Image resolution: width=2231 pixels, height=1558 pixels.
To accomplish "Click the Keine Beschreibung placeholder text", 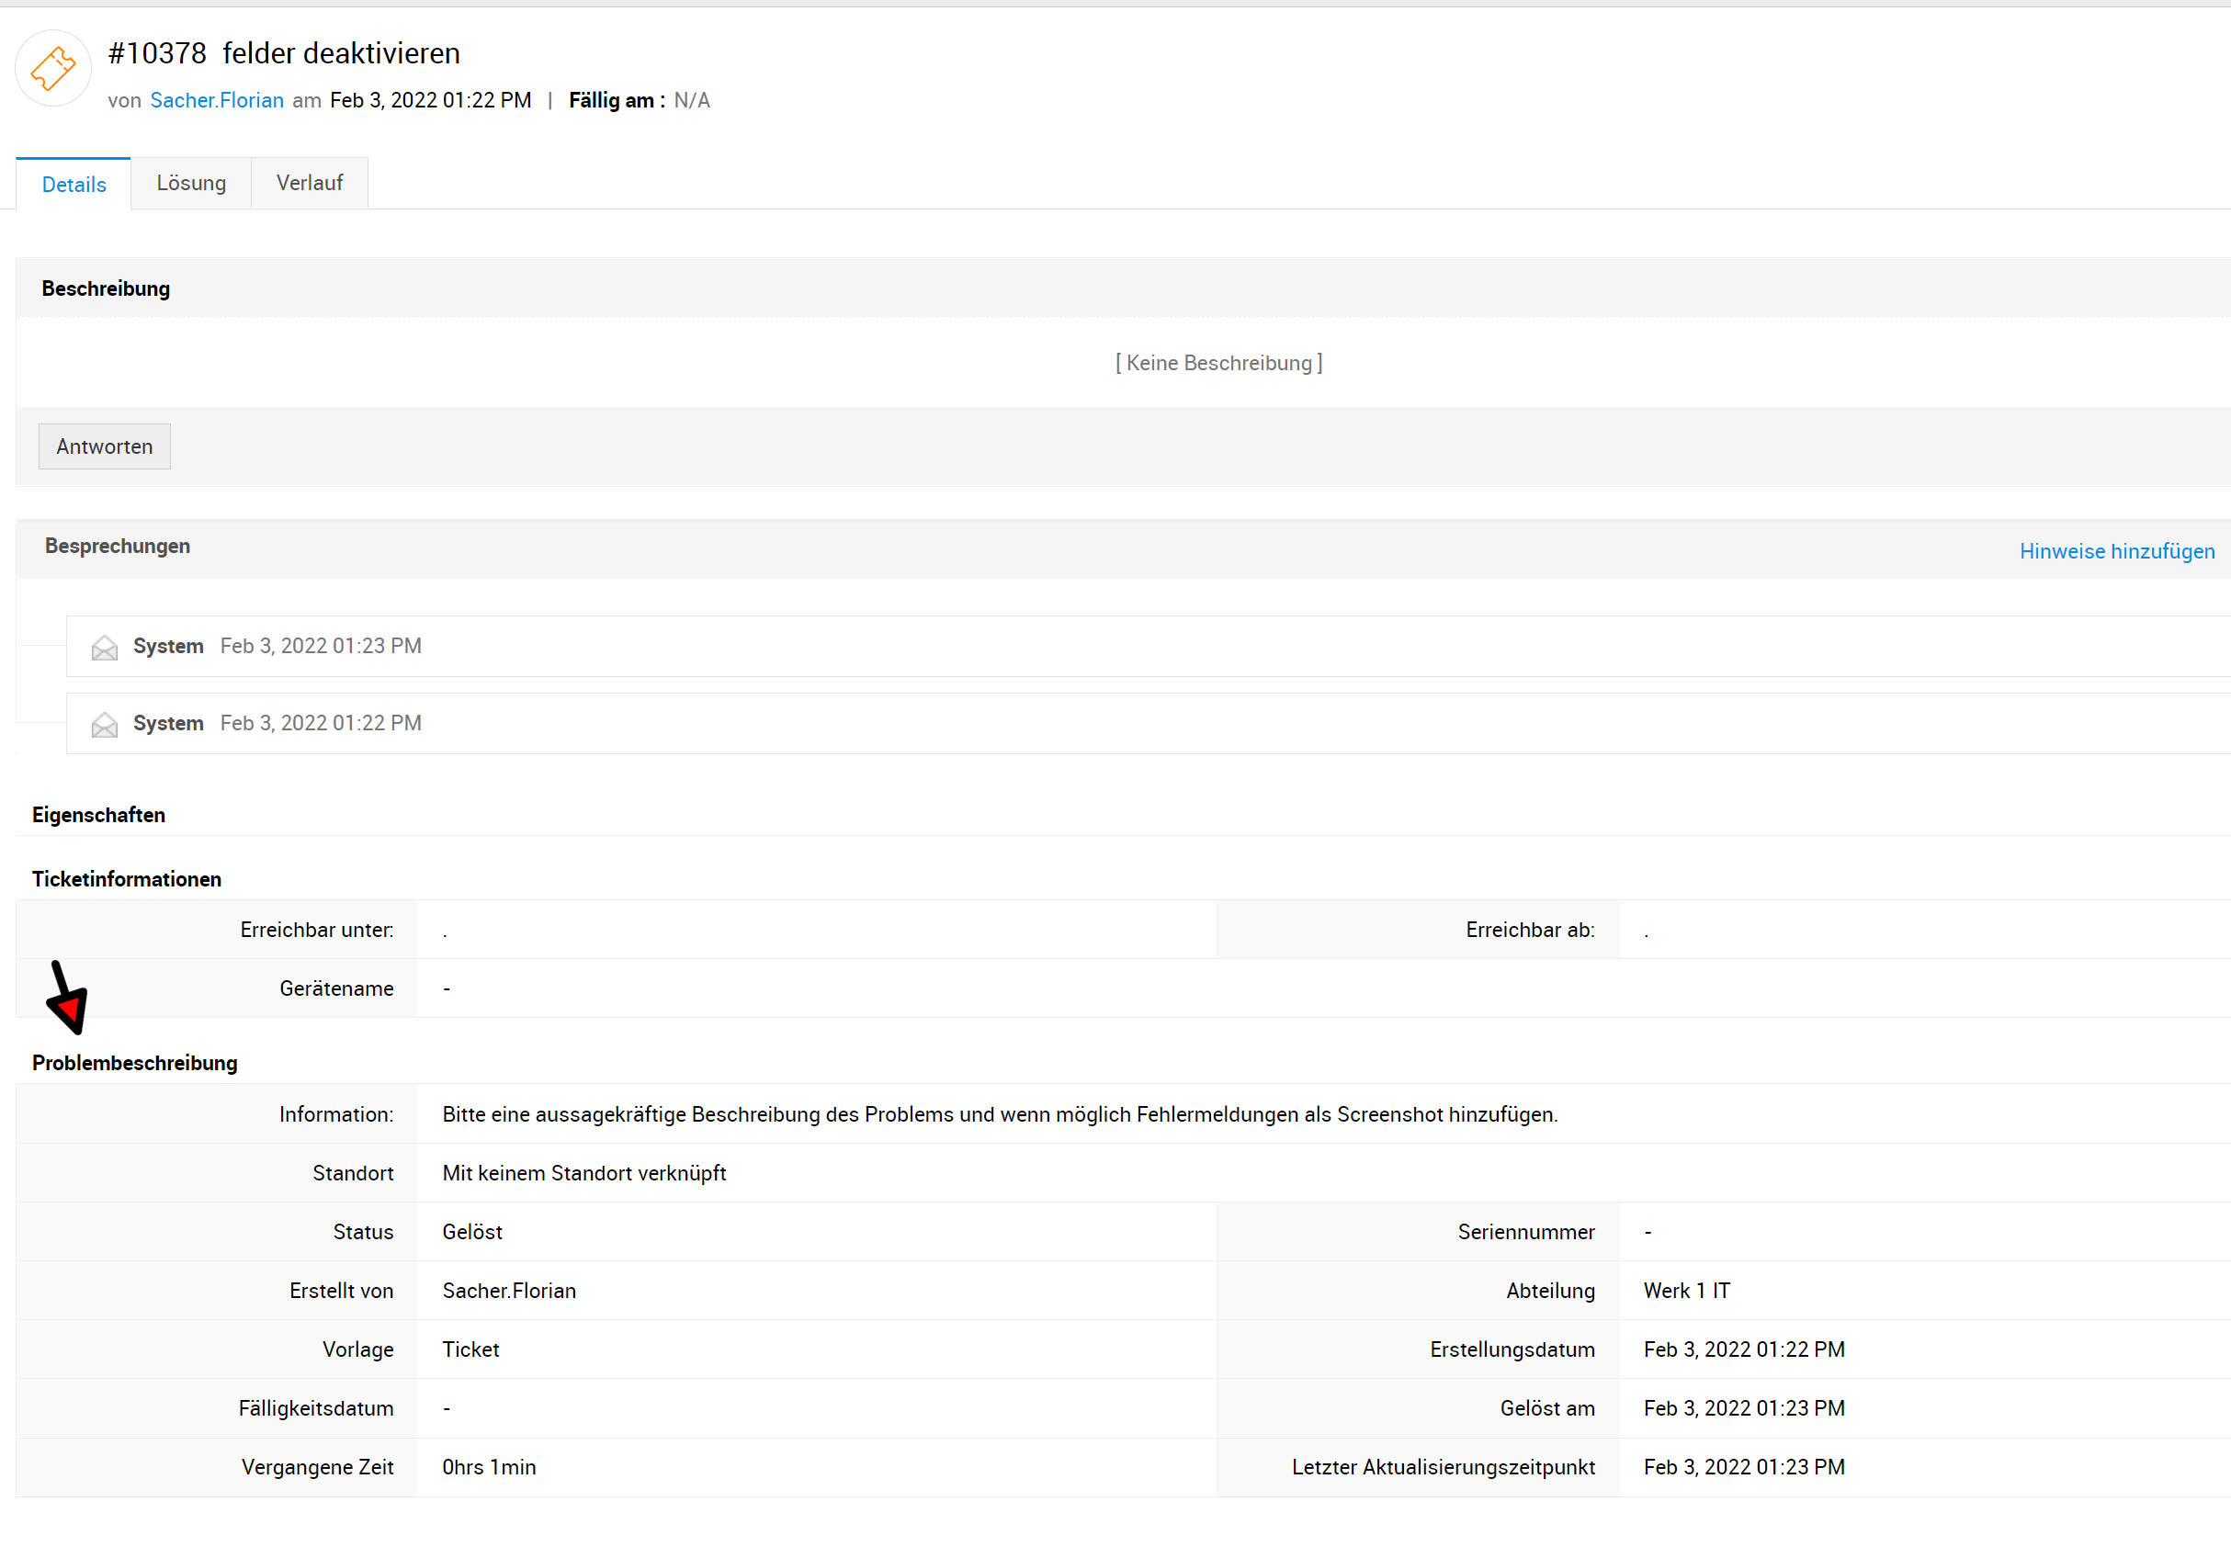I will (1218, 363).
